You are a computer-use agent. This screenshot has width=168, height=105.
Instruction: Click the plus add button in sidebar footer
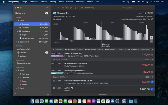(x=48, y=94)
